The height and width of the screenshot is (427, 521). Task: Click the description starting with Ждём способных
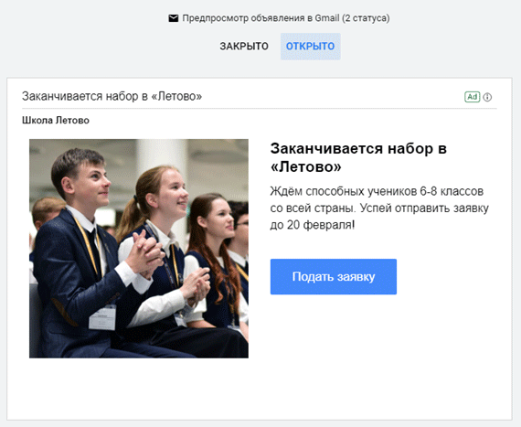pyautogui.click(x=379, y=208)
